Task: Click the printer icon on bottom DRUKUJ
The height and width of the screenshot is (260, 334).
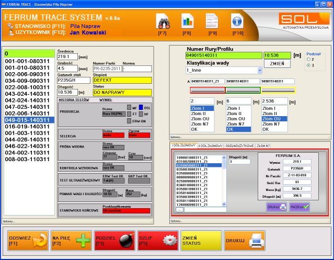Action: (257, 241)
